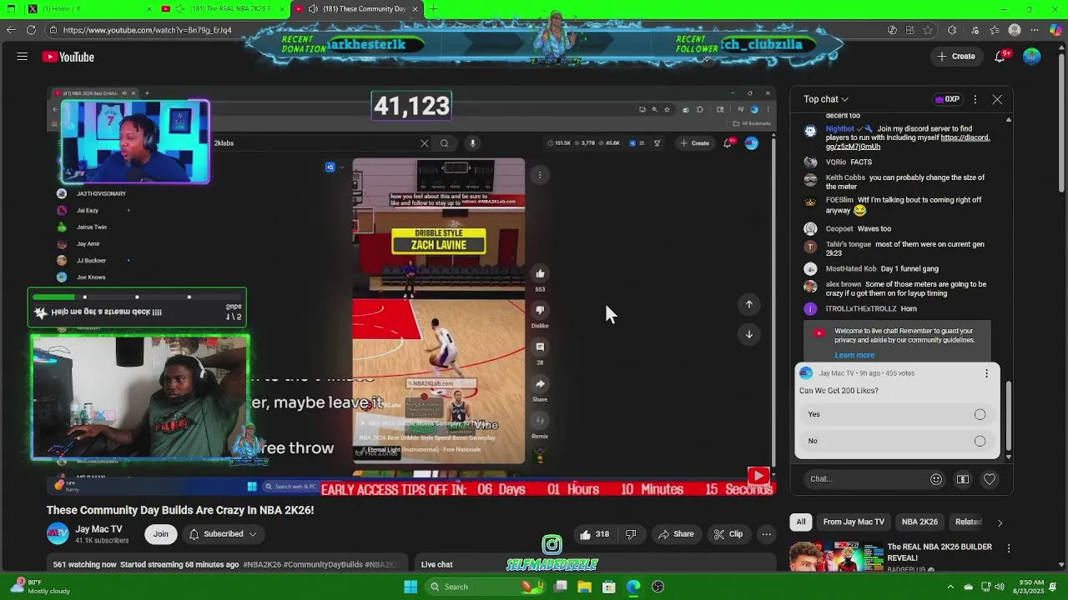Image resolution: width=1068 pixels, height=600 pixels.
Task: Open the XP loyalty badge in chat
Action: point(947,99)
